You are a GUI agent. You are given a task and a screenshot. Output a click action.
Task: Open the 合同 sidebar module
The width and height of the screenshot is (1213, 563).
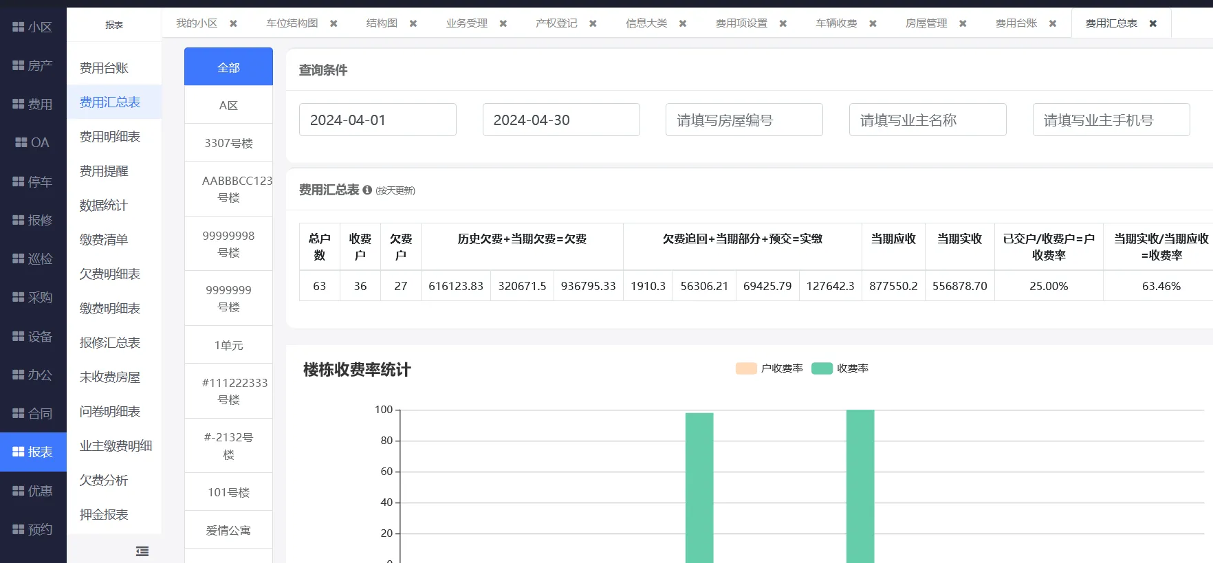tap(33, 413)
